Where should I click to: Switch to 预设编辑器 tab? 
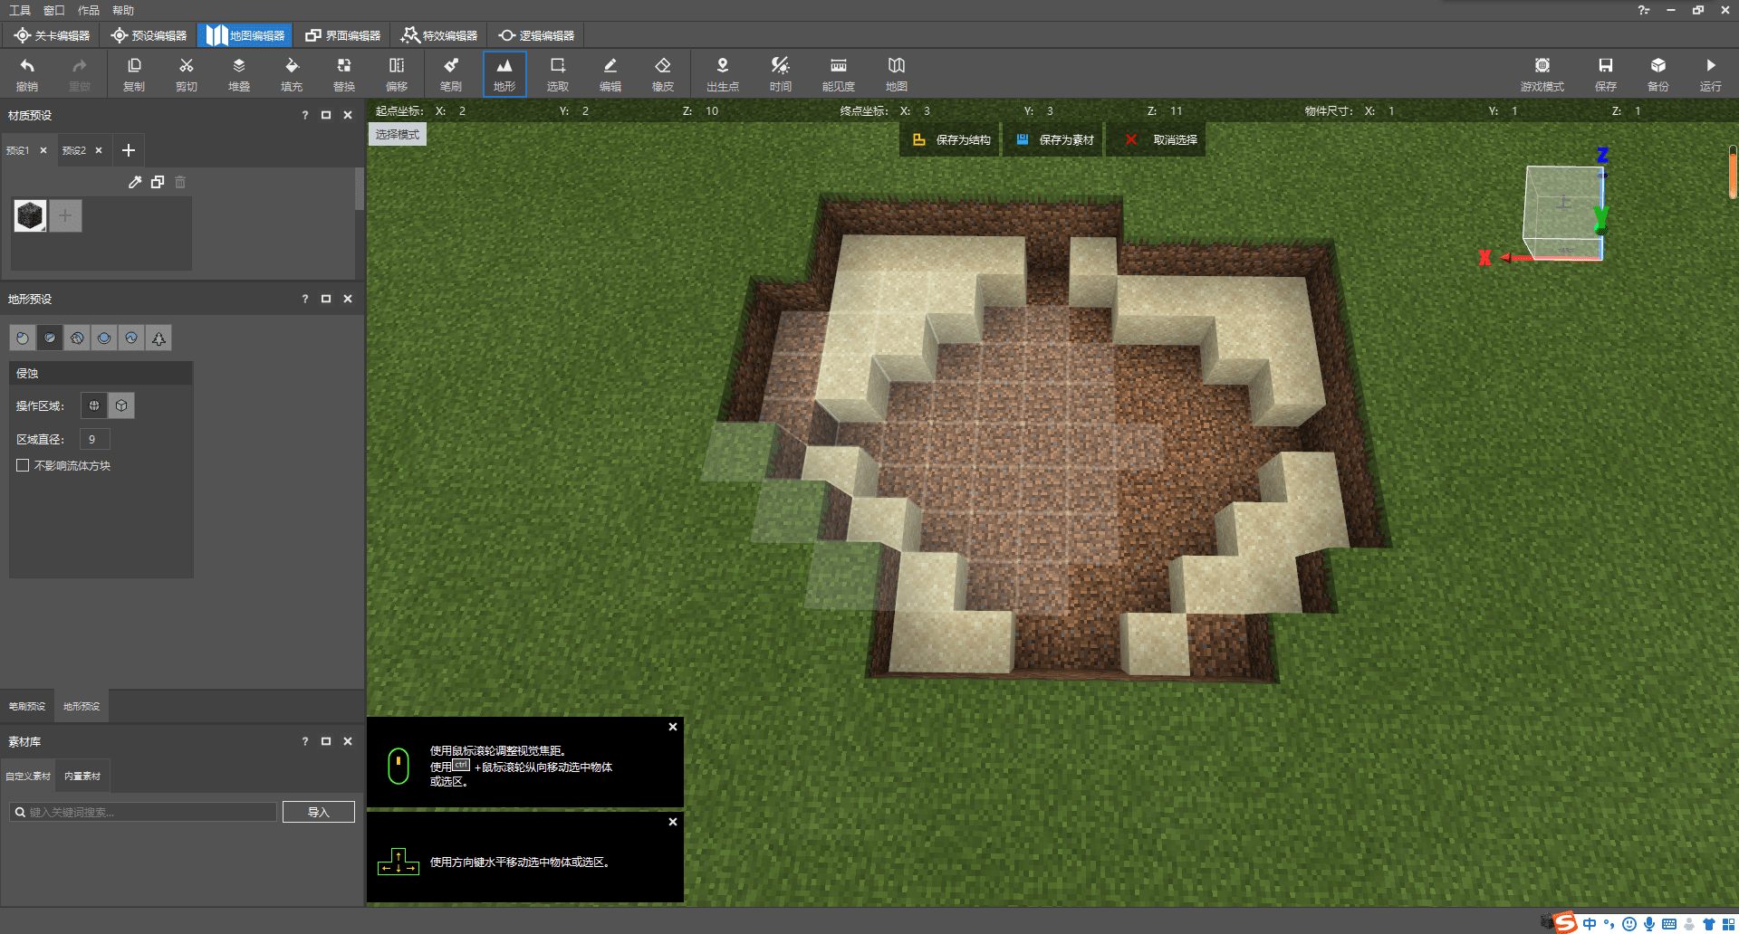149,35
